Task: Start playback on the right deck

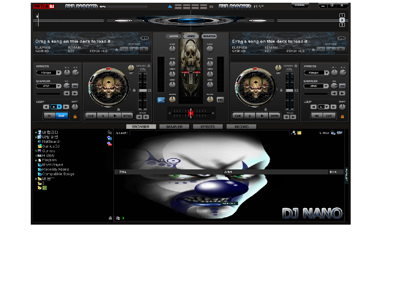Action: [262, 116]
